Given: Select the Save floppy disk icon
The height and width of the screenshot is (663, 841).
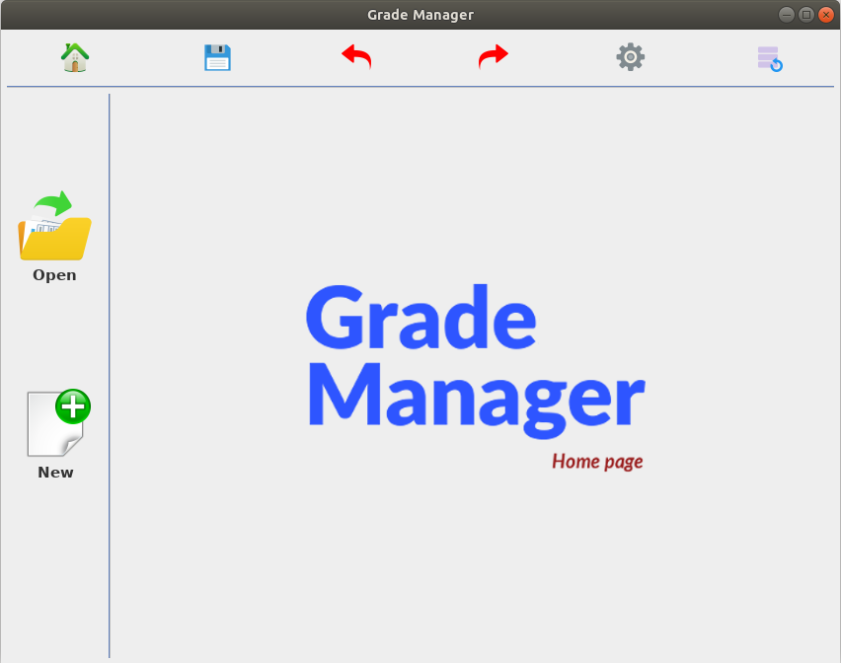Looking at the screenshot, I should pyautogui.click(x=217, y=57).
